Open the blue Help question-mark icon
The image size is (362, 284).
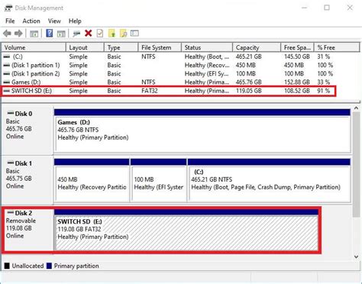(50, 33)
